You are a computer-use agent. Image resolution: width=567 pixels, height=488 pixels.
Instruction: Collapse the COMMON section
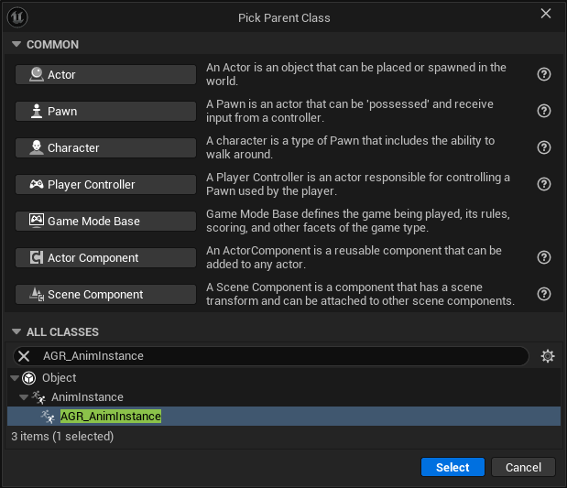click(x=16, y=44)
